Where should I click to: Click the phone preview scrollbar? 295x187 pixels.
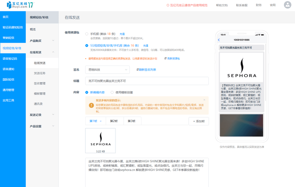pyautogui.click(x=265, y=72)
